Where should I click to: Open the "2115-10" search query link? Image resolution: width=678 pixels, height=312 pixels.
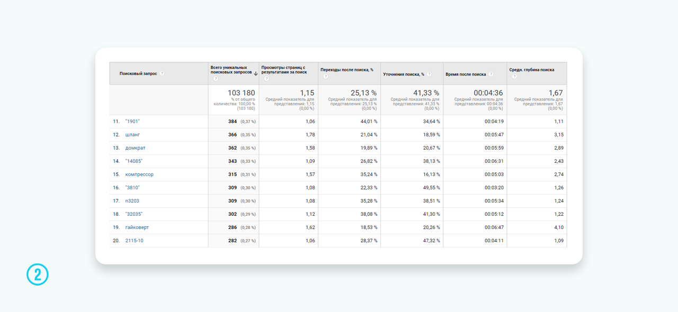tap(134, 241)
